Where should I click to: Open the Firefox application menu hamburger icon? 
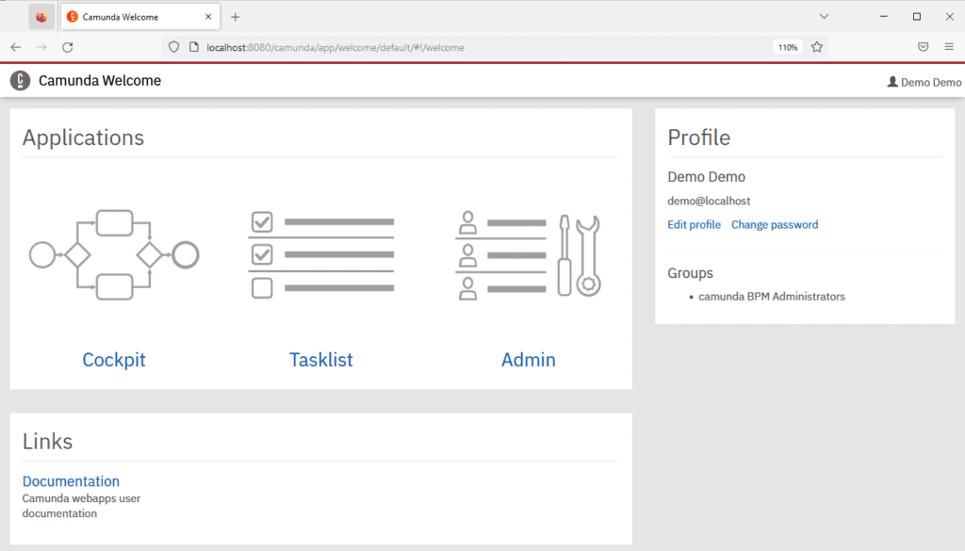[x=949, y=47]
